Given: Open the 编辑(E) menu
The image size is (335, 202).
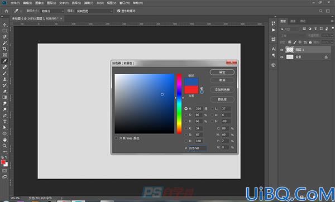Looking at the screenshot, I should click(27, 3).
